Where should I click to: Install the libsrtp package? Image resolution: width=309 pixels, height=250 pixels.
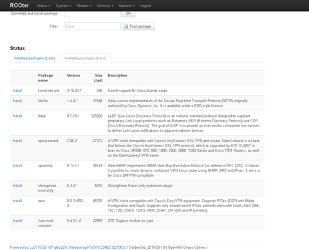[x=17, y=101]
